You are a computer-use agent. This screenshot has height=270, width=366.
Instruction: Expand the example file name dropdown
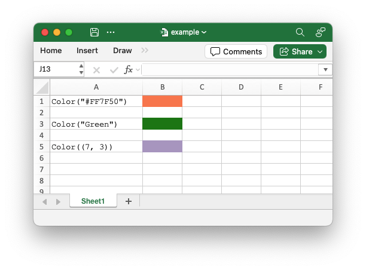(204, 32)
